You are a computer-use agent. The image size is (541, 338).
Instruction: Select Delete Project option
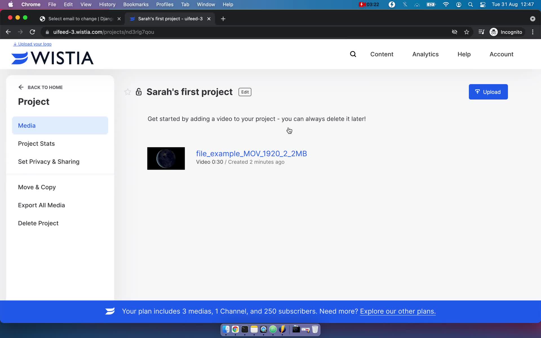tap(38, 223)
